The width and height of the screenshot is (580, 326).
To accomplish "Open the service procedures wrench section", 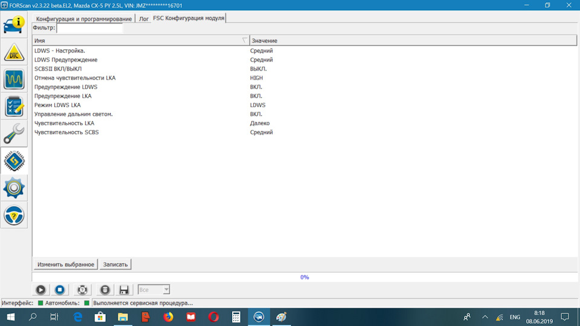I will point(14,134).
